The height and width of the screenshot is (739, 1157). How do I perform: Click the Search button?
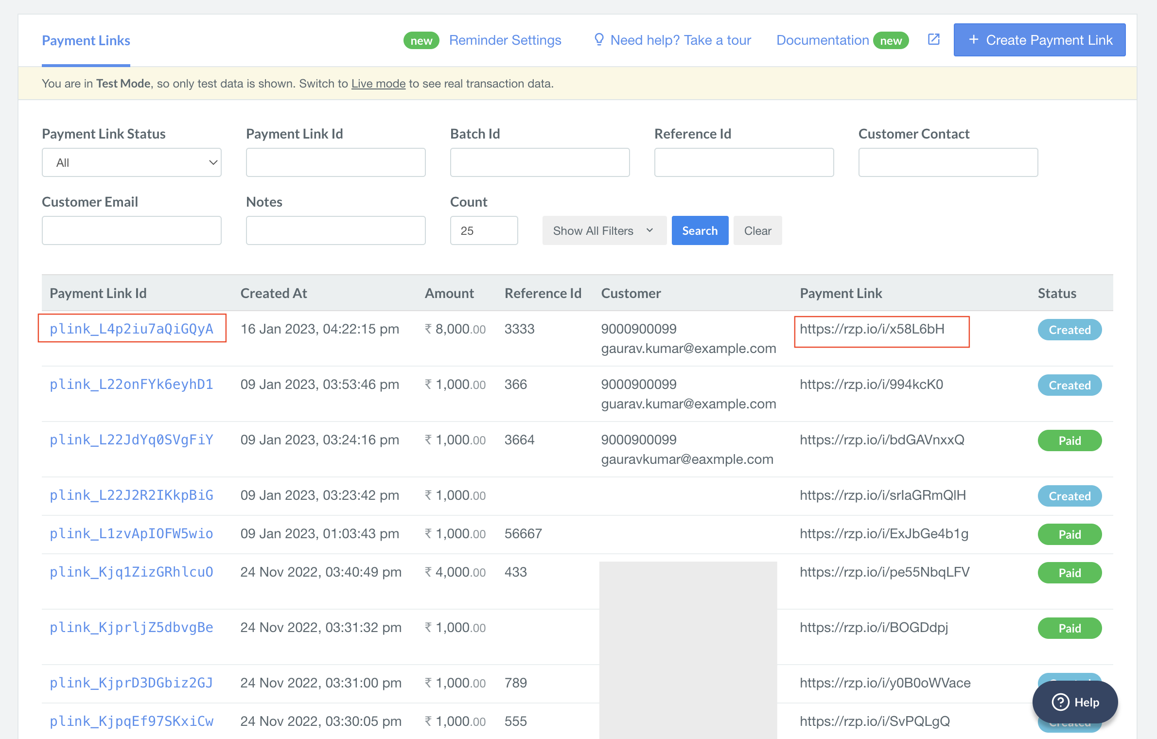700,230
